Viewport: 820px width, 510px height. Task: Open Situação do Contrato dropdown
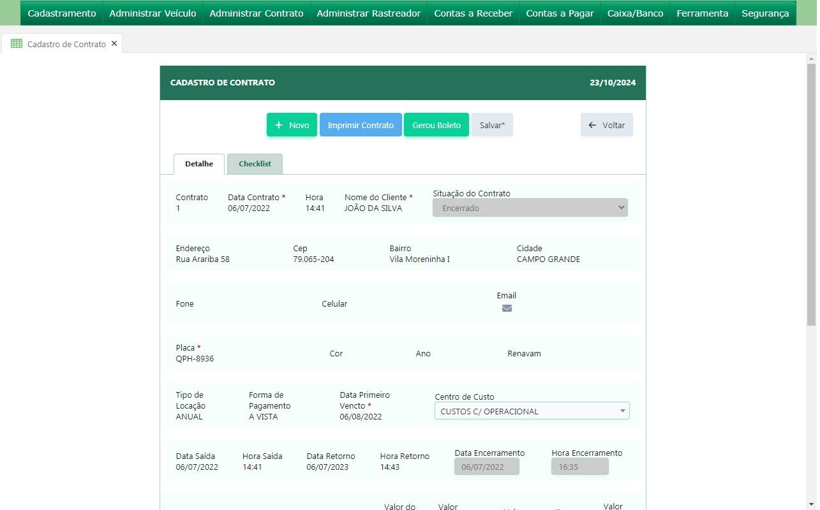(530, 208)
